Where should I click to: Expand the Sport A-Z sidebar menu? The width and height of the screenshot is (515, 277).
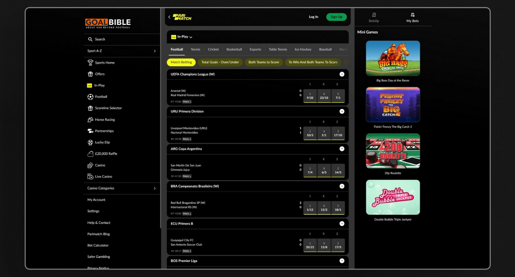154,51
